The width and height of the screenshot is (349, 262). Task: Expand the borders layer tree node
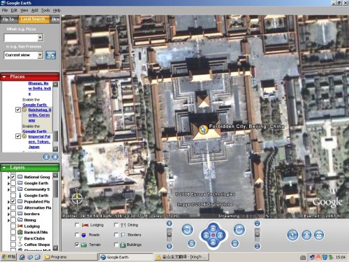(8, 214)
